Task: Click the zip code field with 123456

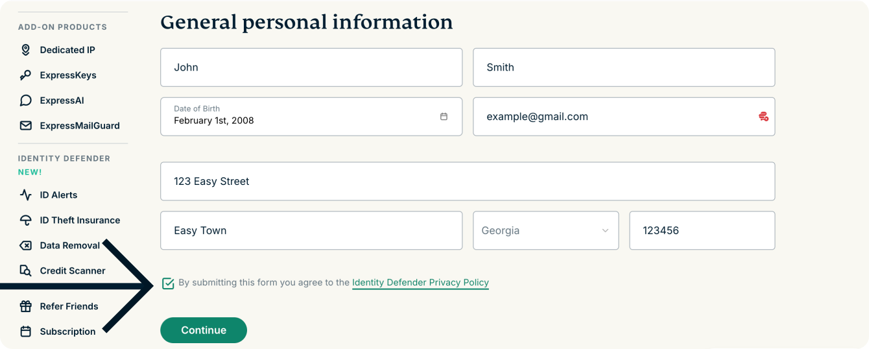Action: (702, 230)
